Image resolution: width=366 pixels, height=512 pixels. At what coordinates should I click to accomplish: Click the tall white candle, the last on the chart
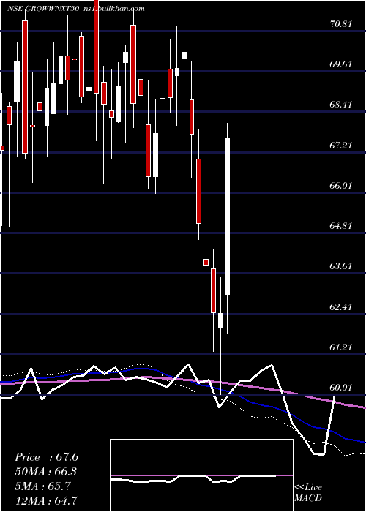[227, 217]
